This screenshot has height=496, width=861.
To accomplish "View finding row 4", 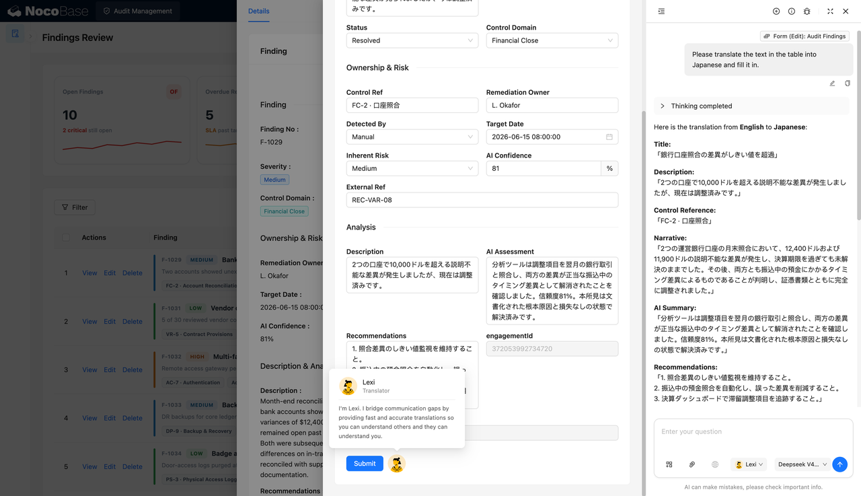I will 89,418.
